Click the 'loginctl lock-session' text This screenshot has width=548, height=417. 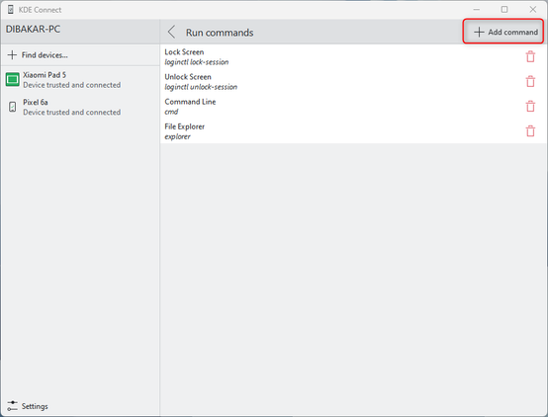click(197, 62)
